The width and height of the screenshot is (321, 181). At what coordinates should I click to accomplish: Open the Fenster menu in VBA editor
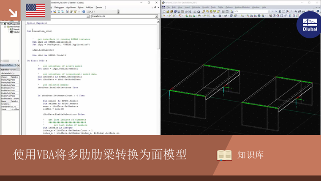[99, 7]
